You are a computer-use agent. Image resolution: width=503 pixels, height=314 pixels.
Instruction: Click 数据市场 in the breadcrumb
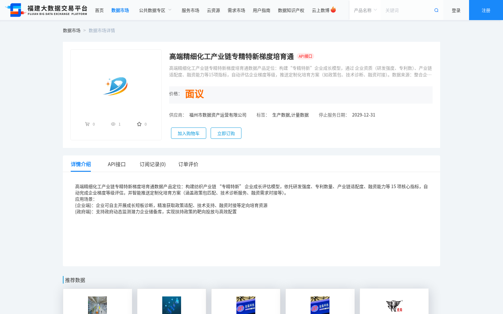click(72, 30)
